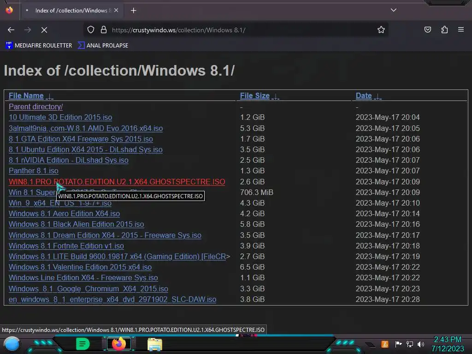This screenshot has width=472, height=354.
Task: Download Windows 8.1 Aero Edition X64.iso
Action: click(x=64, y=214)
